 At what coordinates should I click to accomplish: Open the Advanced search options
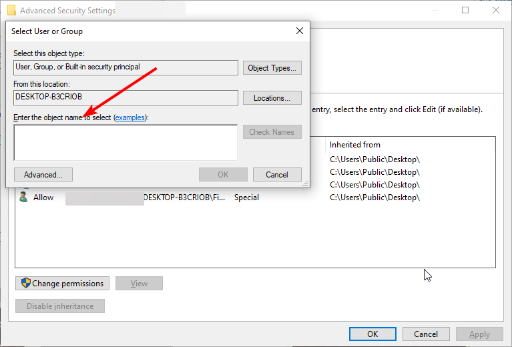(43, 175)
